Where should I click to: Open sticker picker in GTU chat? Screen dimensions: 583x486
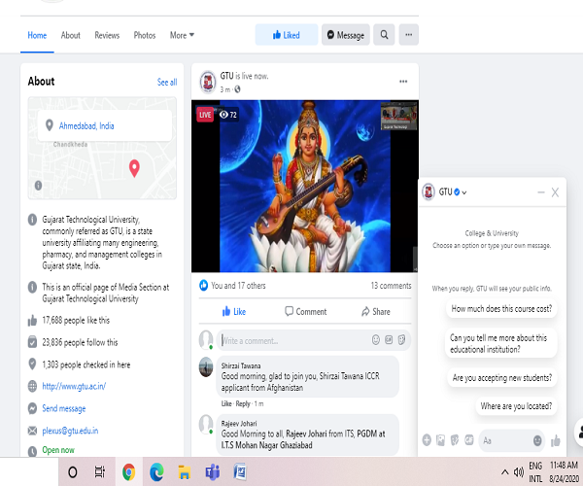pyautogui.click(x=455, y=440)
